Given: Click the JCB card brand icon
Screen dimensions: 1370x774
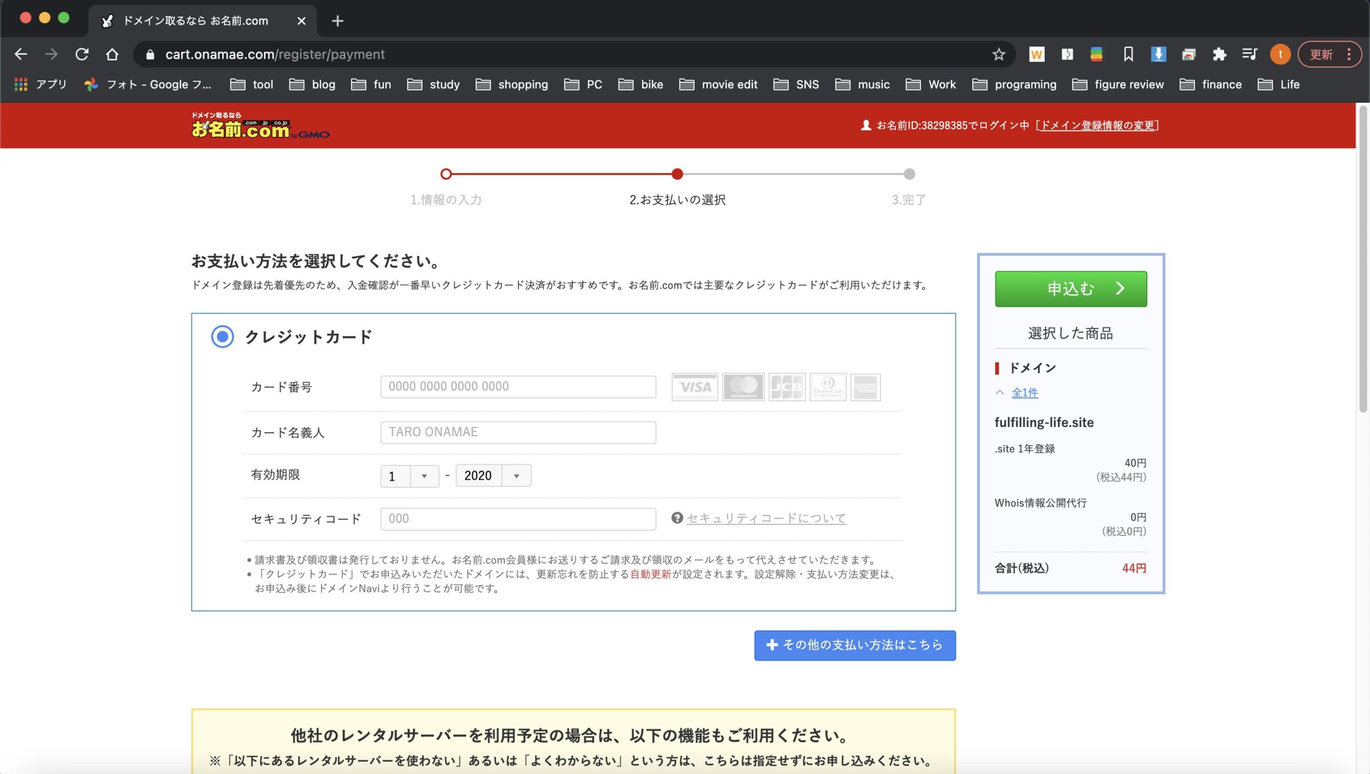Looking at the screenshot, I should pos(788,387).
